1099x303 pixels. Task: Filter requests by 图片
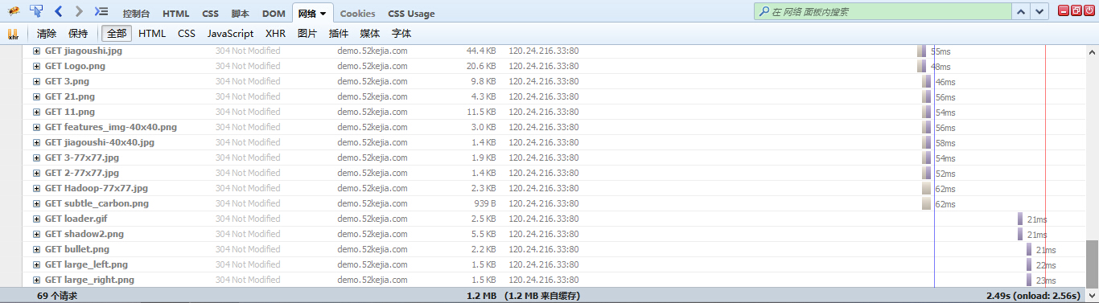307,34
